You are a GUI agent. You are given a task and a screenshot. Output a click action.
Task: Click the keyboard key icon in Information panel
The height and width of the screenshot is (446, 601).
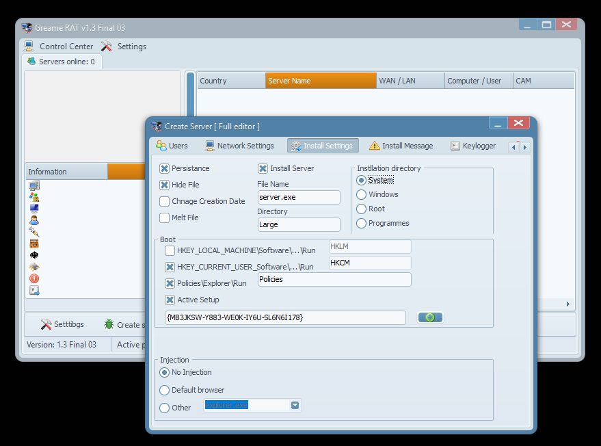tap(34, 290)
